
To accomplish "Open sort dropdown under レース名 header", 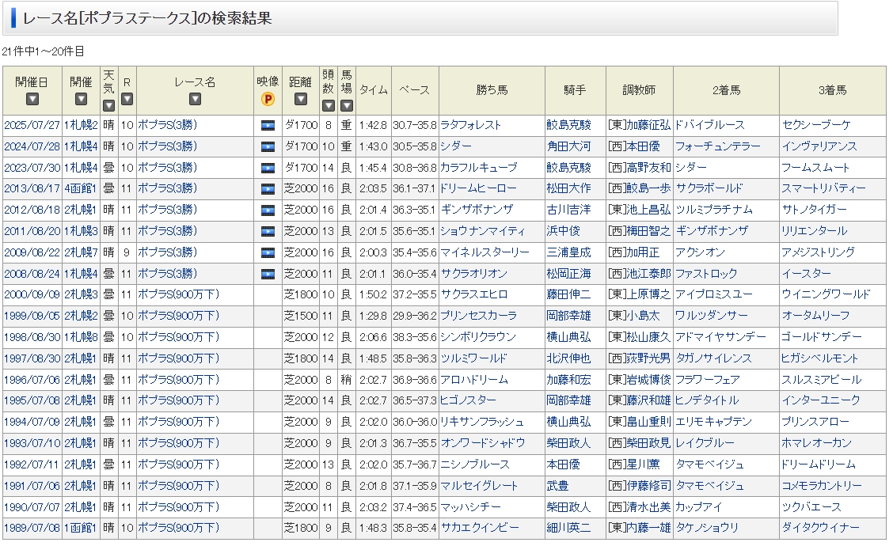I will tap(195, 99).
